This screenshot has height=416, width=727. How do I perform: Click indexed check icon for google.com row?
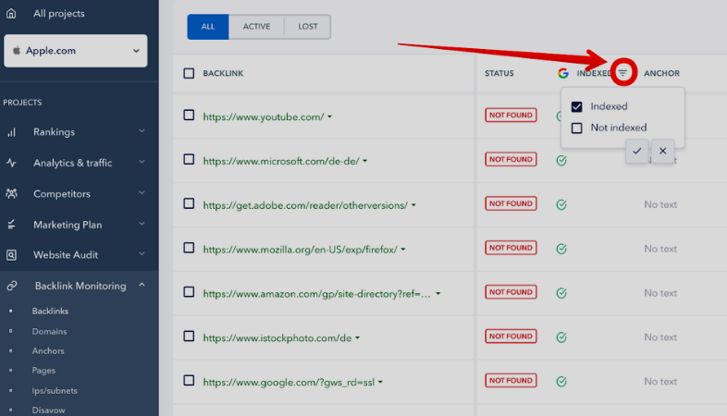click(x=561, y=382)
